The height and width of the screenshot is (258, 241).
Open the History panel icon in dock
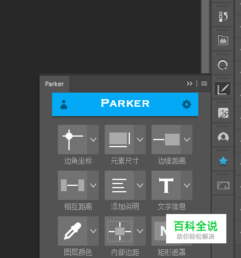(223, 16)
